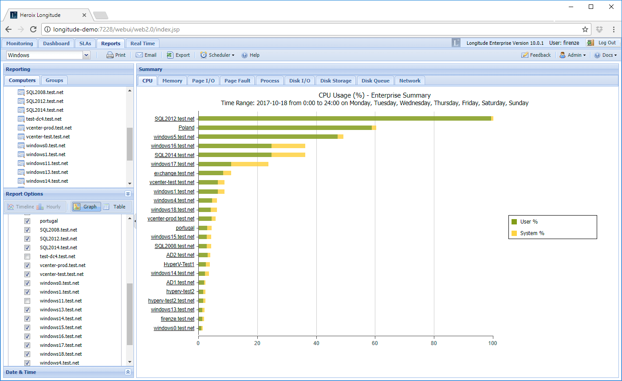
Task: Click the test-dc4.test.net computer icon in the Computers tree
Action: tap(21, 119)
